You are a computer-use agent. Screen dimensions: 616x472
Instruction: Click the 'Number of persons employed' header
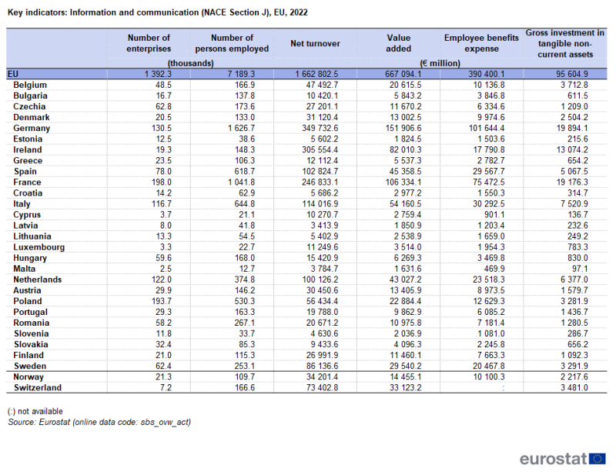(x=232, y=43)
